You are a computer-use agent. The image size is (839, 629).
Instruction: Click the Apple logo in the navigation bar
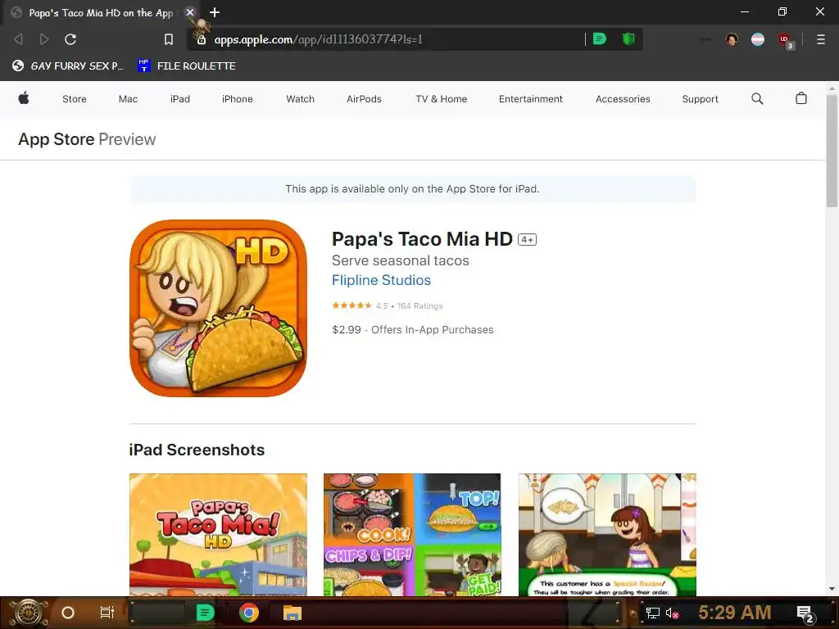24,98
